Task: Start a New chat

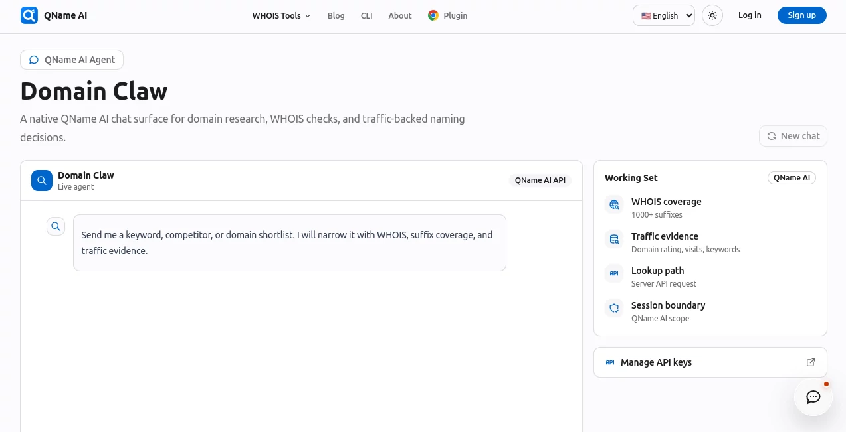Action: click(x=793, y=136)
